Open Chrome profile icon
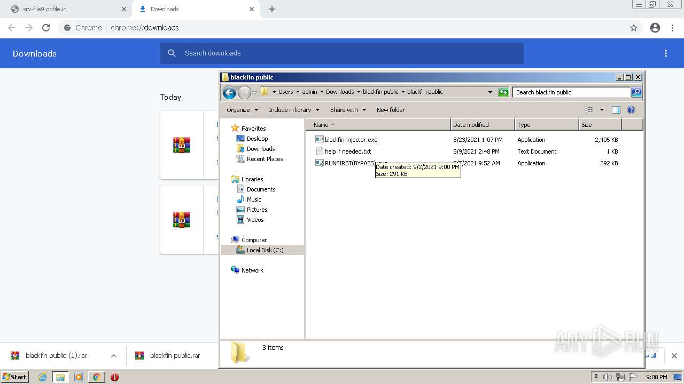This screenshot has height=384, width=684. click(655, 28)
